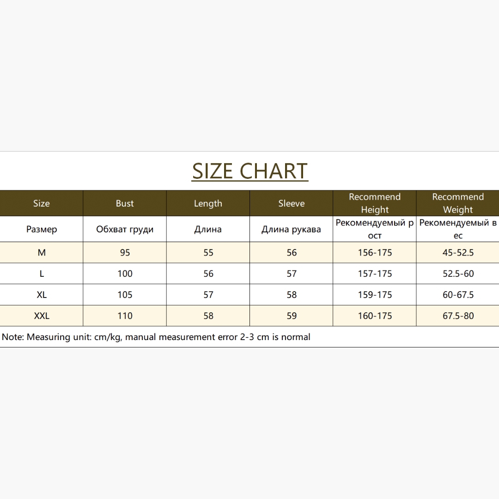This screenshot has width=499, height=499.
Task: Click the SIZE CHART title
Action: [250, 171]
